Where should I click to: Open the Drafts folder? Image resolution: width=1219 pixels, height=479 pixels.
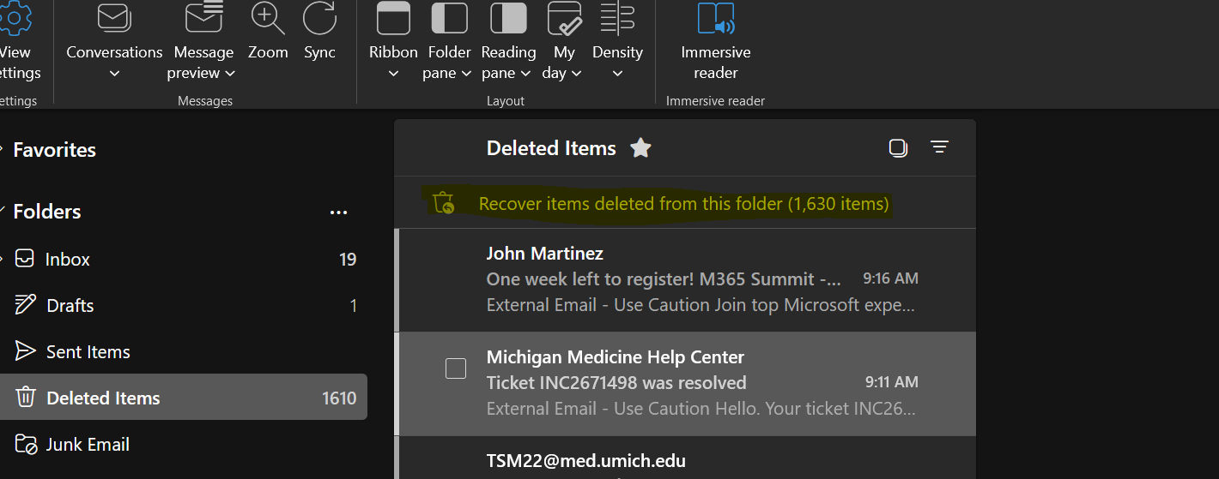(70, 306)
